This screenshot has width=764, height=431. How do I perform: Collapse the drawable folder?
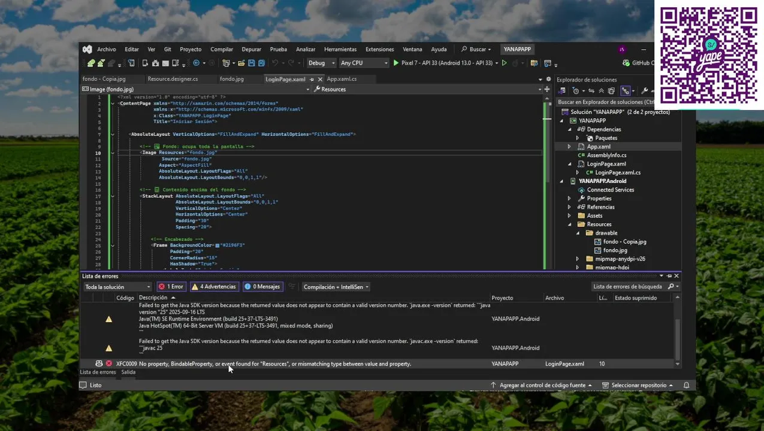(578, 233)
